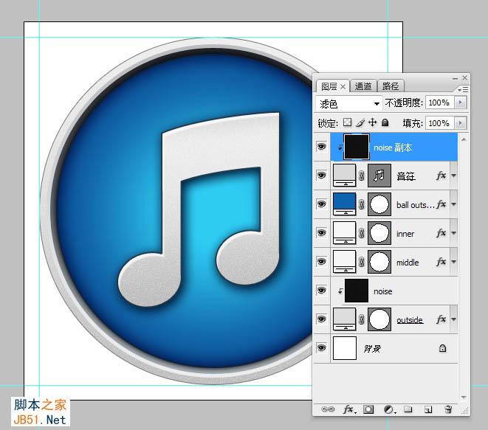Image resolution: width=488 pixels, height=430 pixels.
Task: Hide the 音符 layer
Action: [x=321, y=176]
